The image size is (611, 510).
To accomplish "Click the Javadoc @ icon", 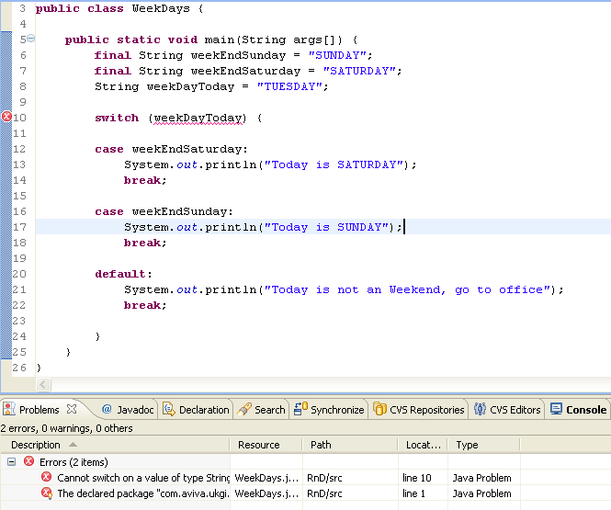I will click(x=107, y=409).
